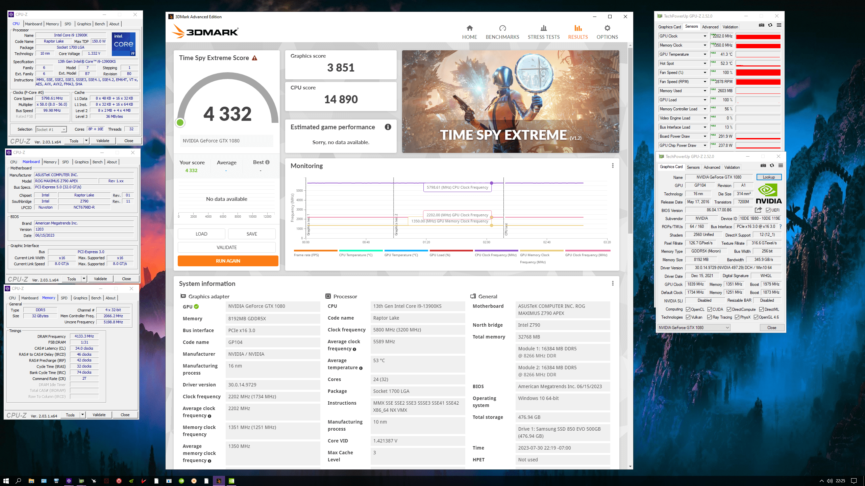Click the NVIDIA logo in the GPU-Z window

coord(769,194)
